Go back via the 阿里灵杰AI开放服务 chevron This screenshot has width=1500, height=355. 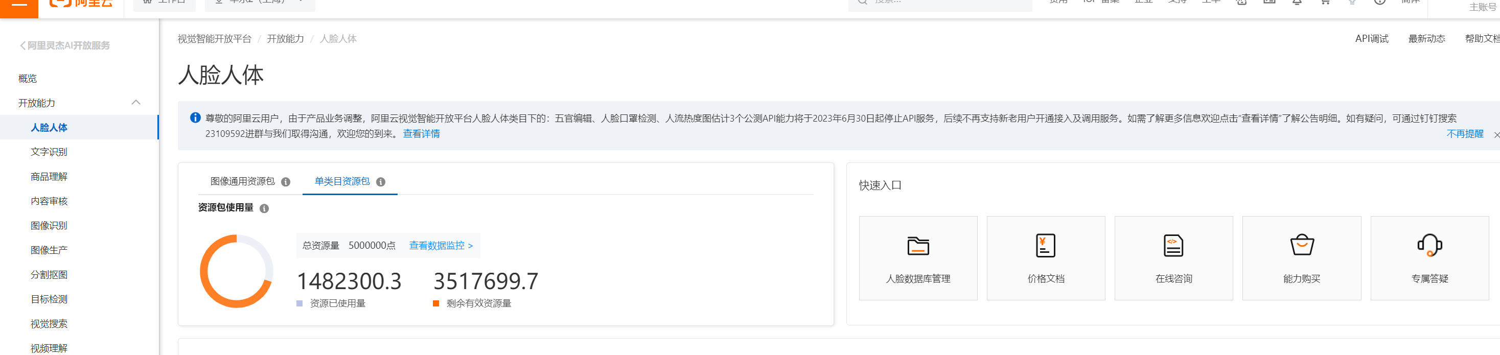[22, 45]
